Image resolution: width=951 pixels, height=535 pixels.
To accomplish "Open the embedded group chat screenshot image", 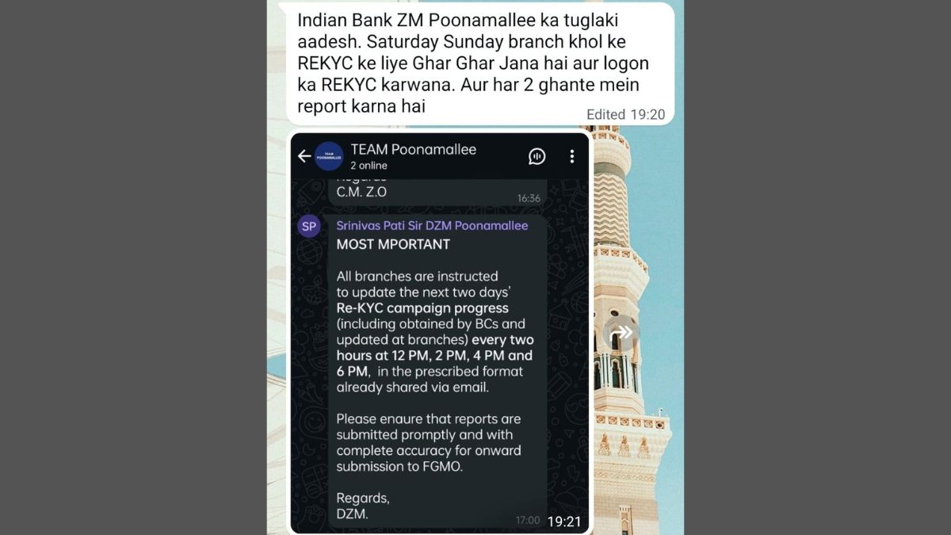I will pyautogui.click(x=440, y=333).
